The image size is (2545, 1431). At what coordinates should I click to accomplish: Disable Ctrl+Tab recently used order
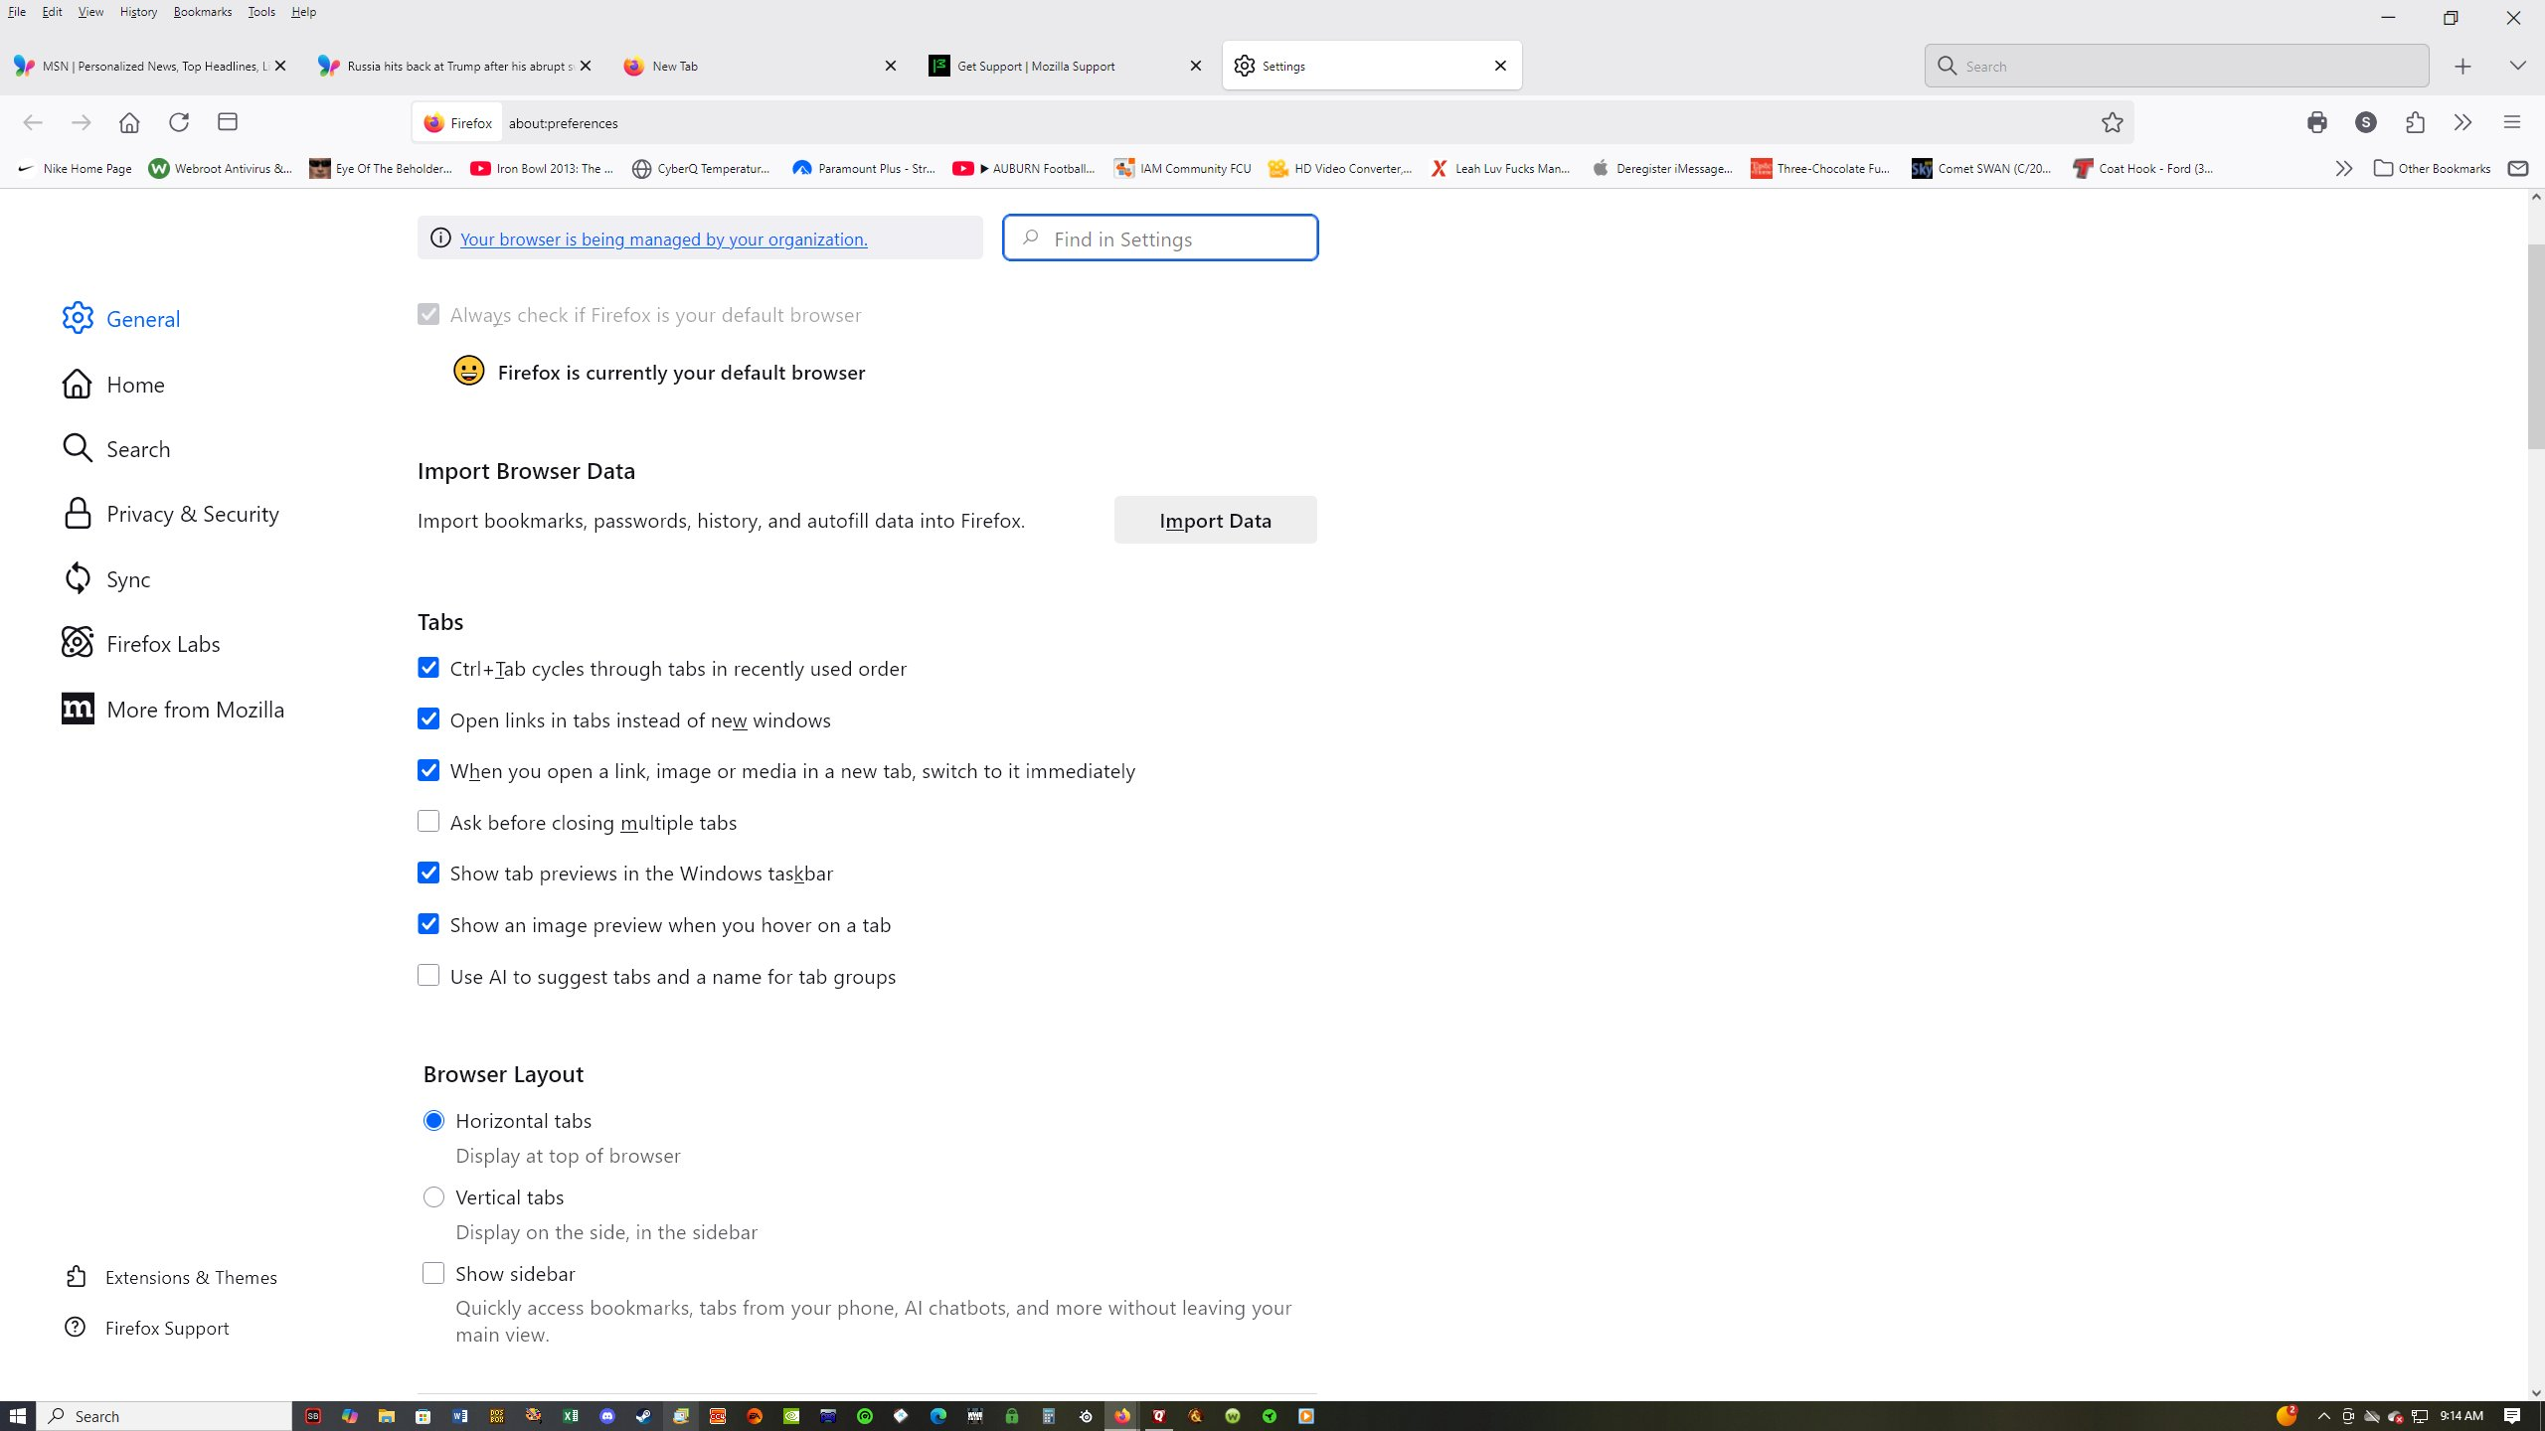[x=428, y=668]
